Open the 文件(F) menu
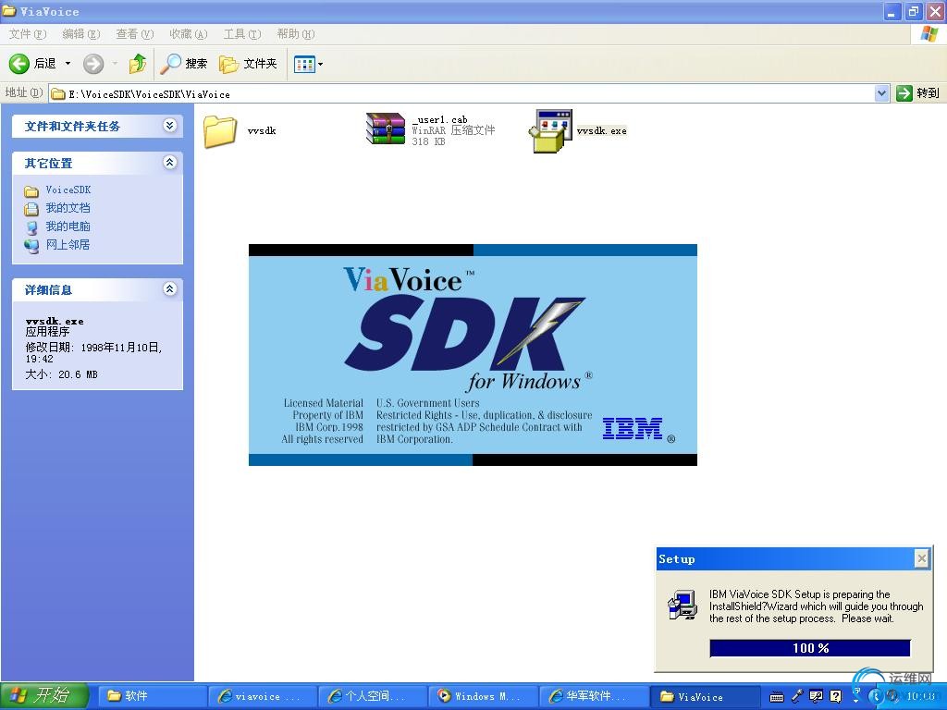 coord(28,34)
